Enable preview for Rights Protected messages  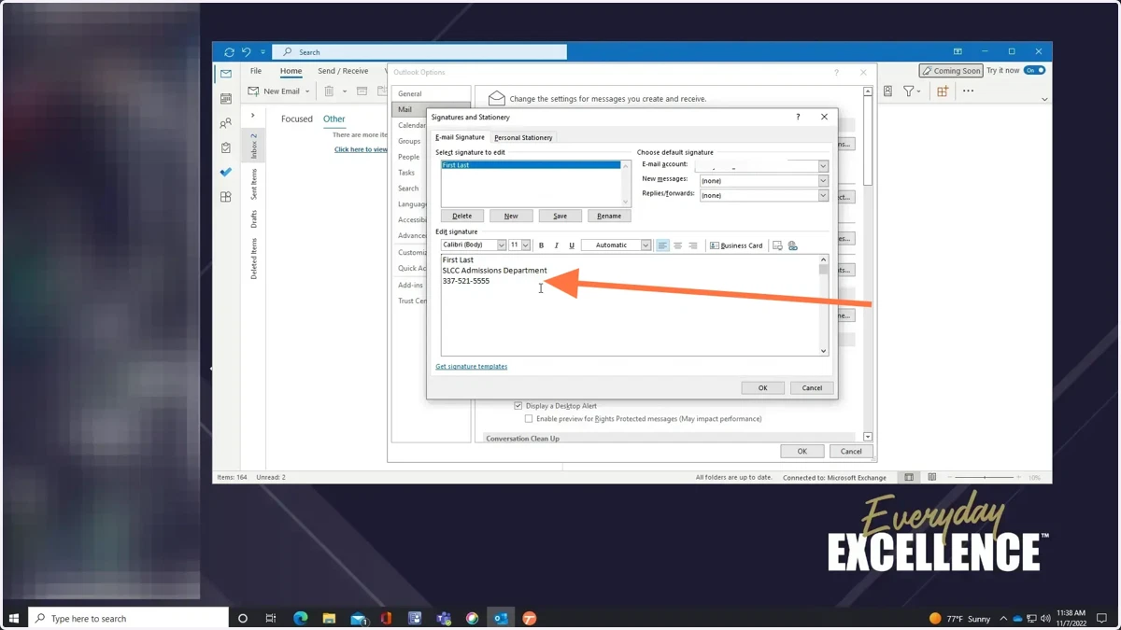529,419
